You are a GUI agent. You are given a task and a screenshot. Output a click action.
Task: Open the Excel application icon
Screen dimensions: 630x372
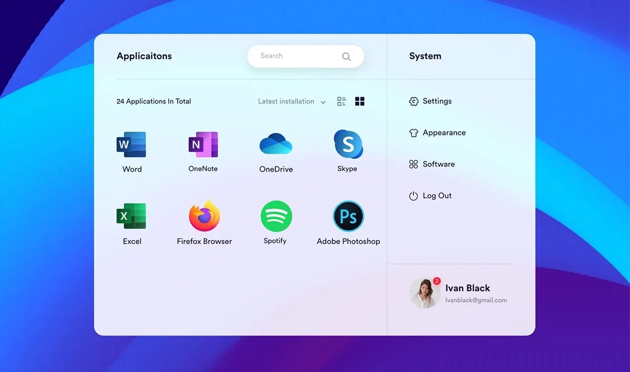(x=131, y=216)
